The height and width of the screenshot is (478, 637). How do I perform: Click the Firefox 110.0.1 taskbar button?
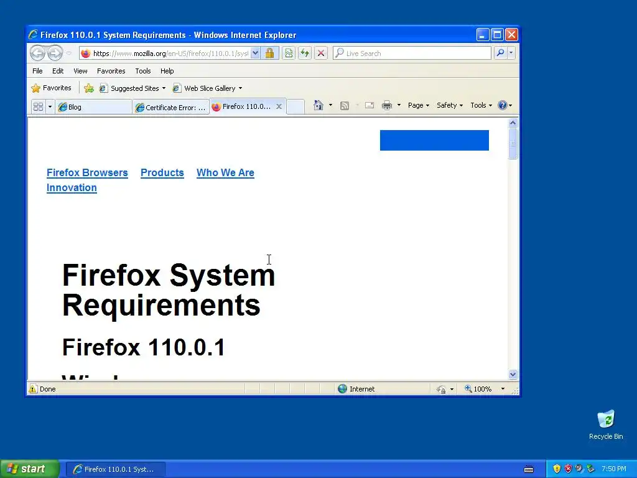coord(115,469)
